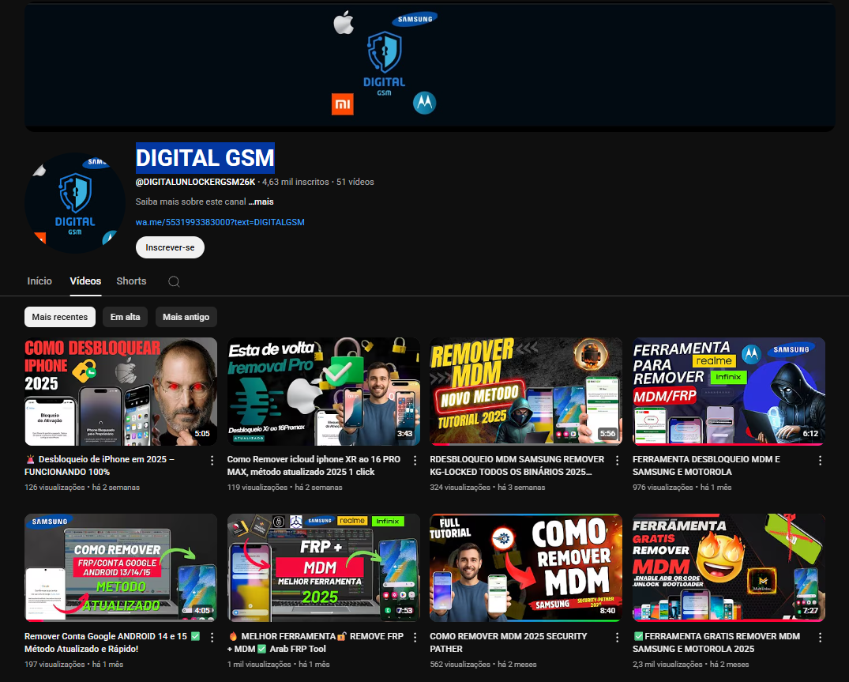Select the 'Mais recentes' sort filter
This screenshot has width=849, height=682.
(60, 317)
